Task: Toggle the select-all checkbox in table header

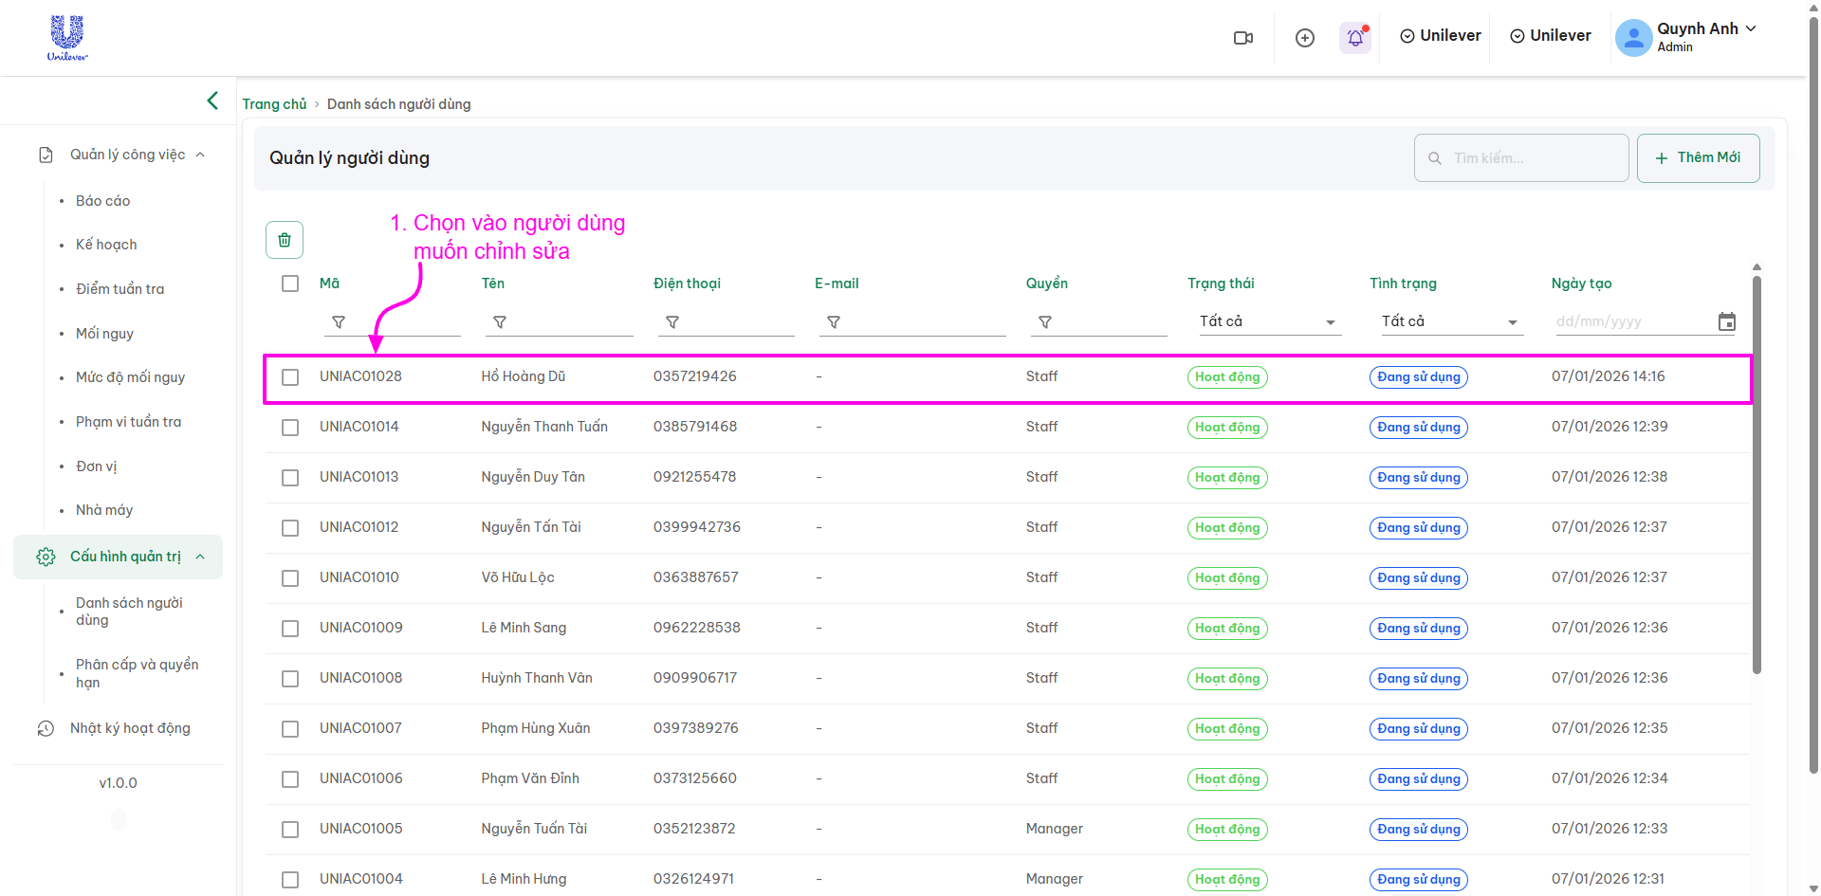Action: click(290, 283)
